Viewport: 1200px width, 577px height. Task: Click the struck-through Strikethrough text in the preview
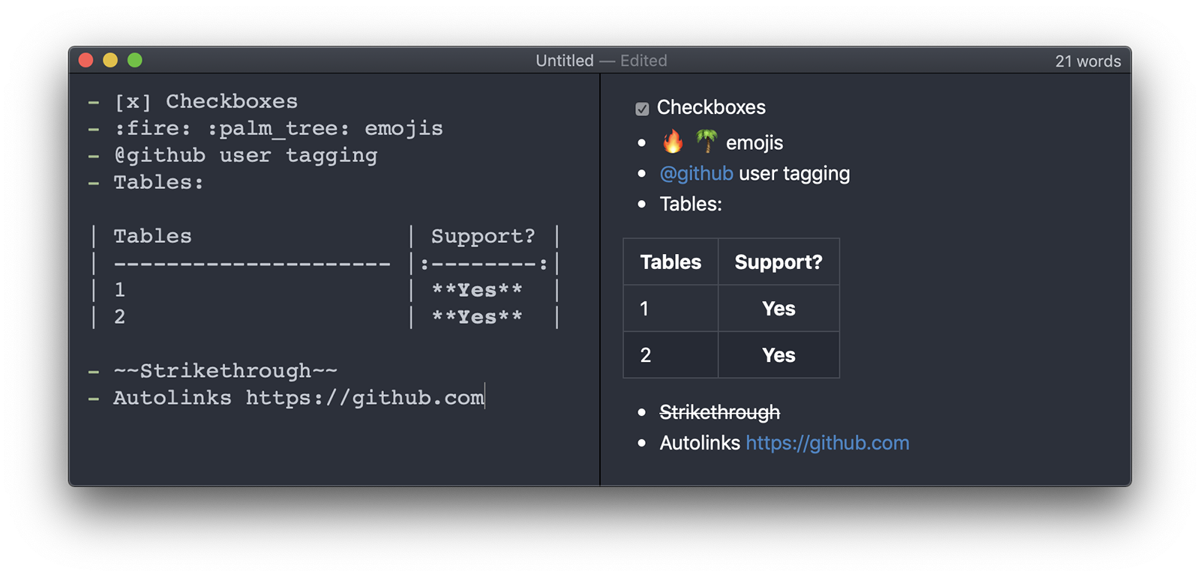719,412
